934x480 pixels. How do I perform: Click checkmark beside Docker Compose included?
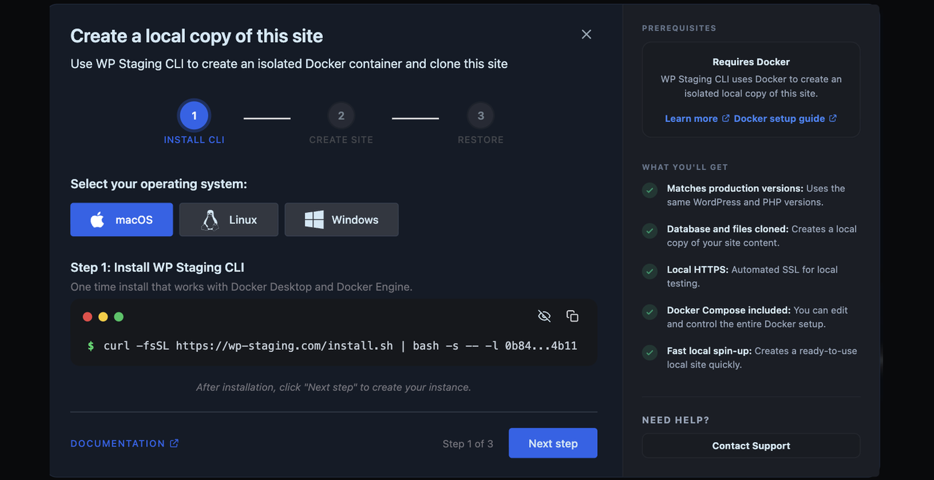(x=650, y=312)
